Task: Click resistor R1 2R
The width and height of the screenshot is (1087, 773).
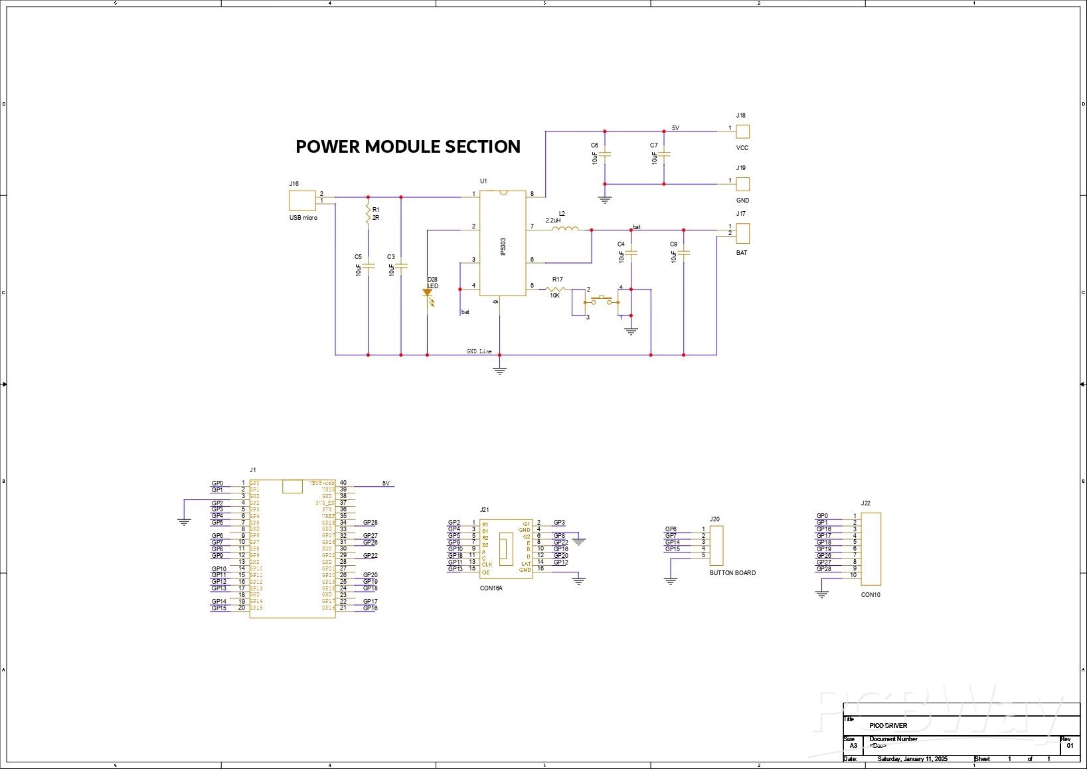Action: click(367, 214)
